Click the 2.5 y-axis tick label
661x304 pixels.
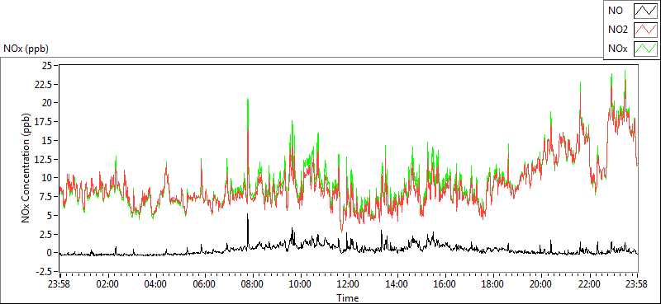coord(45,234)
